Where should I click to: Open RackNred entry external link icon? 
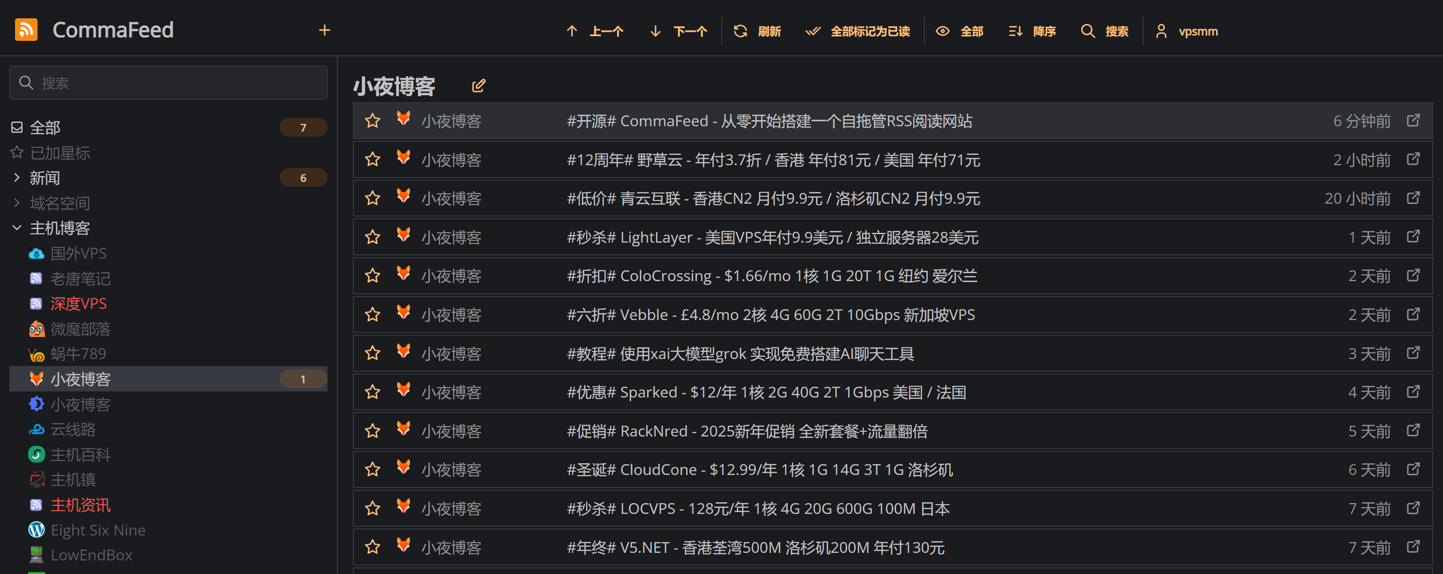coord(1413,431)
